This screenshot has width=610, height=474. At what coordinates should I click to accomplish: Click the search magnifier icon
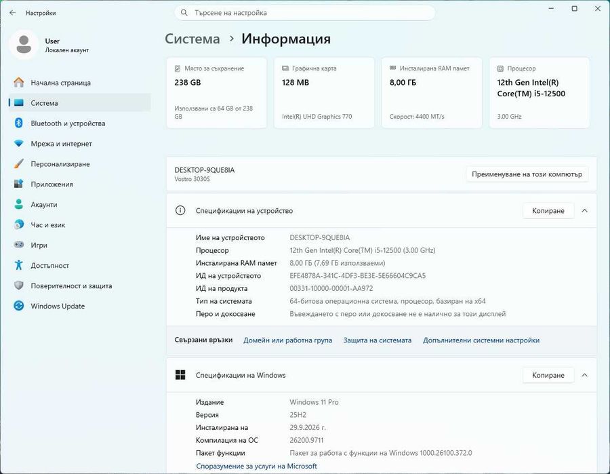184,13
